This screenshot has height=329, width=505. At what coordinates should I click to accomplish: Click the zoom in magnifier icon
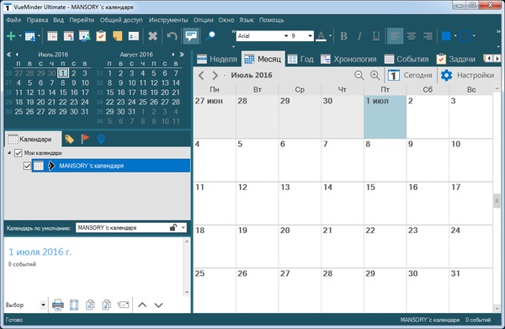[x=375, y=76]
